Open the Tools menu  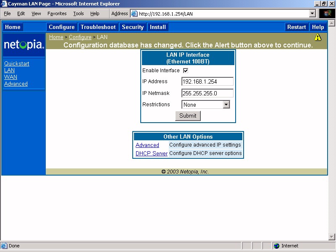79,14
